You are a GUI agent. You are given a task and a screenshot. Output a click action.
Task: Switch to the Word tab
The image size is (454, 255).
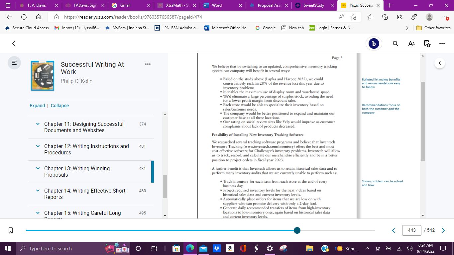point(222,5)
